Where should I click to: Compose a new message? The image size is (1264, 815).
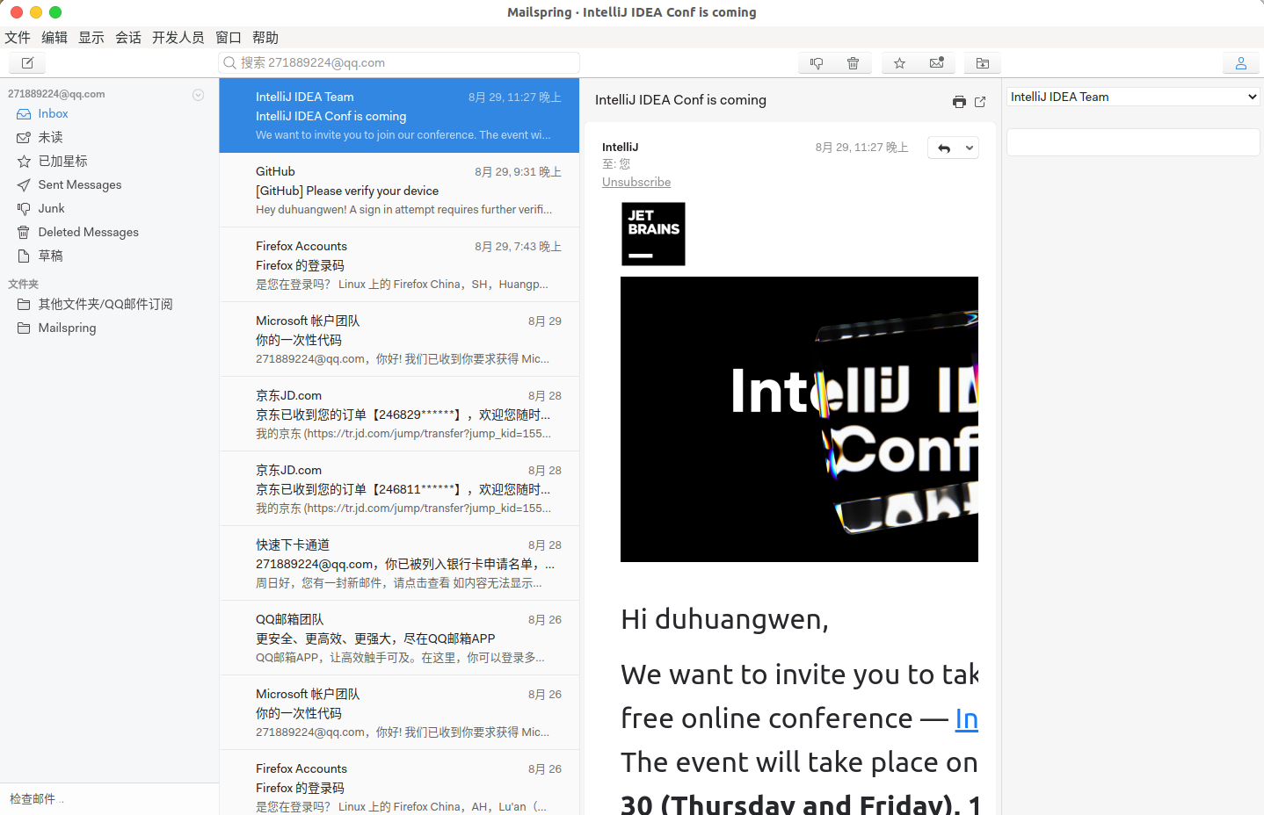coord(27,63)
